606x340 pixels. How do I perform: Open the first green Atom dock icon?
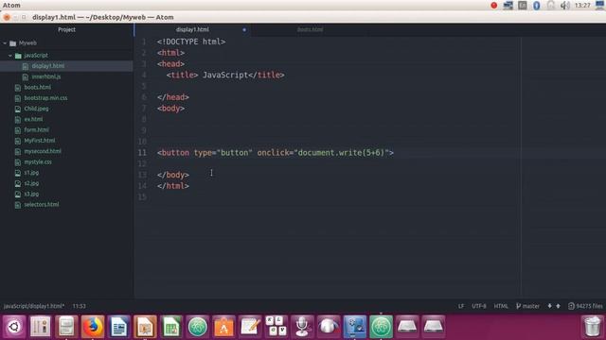click(x=198, y=327)
